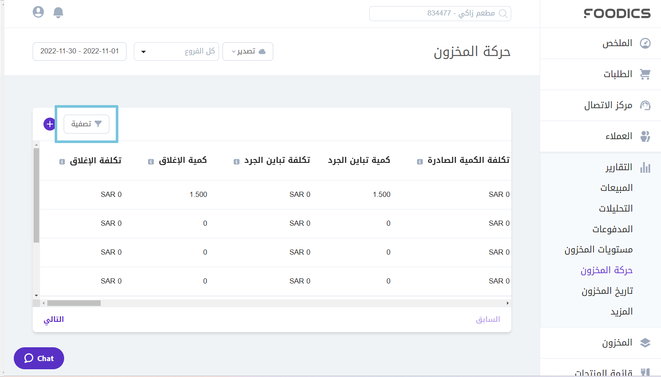
Task: Select the الملخص gauge icon in sidebar
Action: [x=646, y=43]
